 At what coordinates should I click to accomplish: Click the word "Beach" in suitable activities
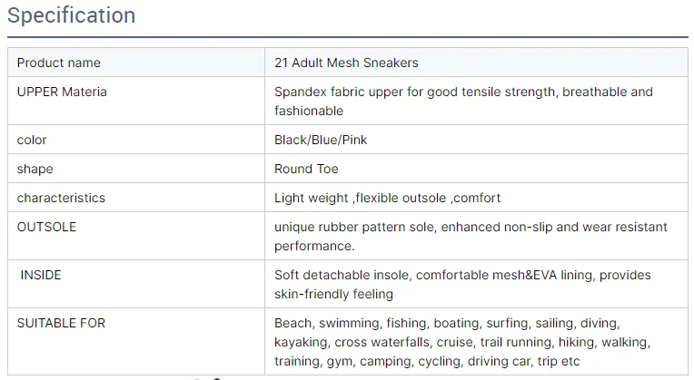(x=292, y=323)
